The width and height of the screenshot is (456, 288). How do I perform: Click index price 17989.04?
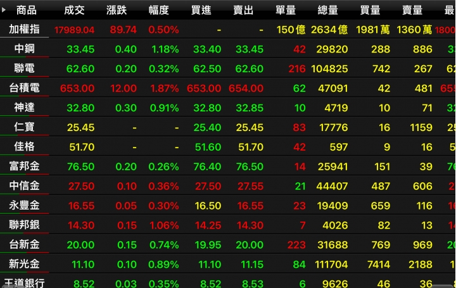click(x=75, y=30)
